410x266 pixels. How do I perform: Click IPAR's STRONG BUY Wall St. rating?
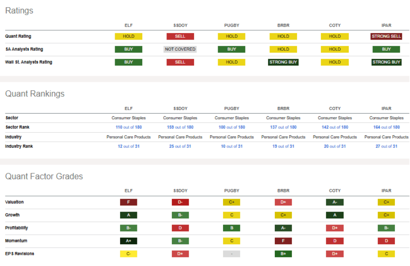tap(386, 62)
